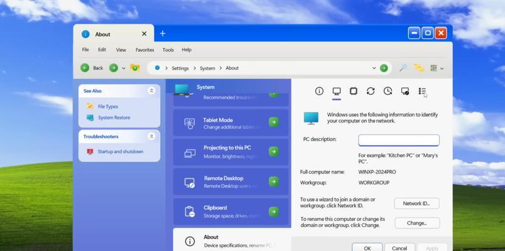Open the Views dropdown arrow
This screenshot has width=505, height=251.
coord(442,68)
